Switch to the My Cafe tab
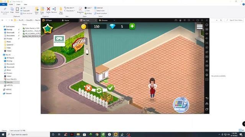245x137 pixels. click(86, 20)
